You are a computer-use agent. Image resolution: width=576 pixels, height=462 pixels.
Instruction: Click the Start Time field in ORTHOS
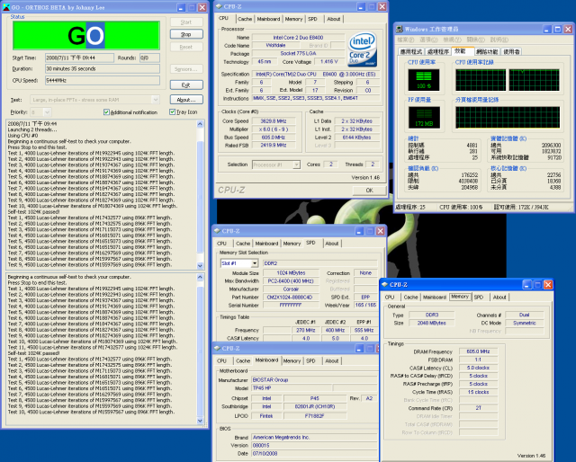pyautogui.click(x=79, y=58)
